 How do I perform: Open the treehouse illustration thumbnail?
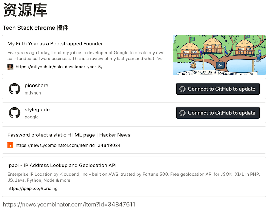pyautogui.click(x=219, y=55)
